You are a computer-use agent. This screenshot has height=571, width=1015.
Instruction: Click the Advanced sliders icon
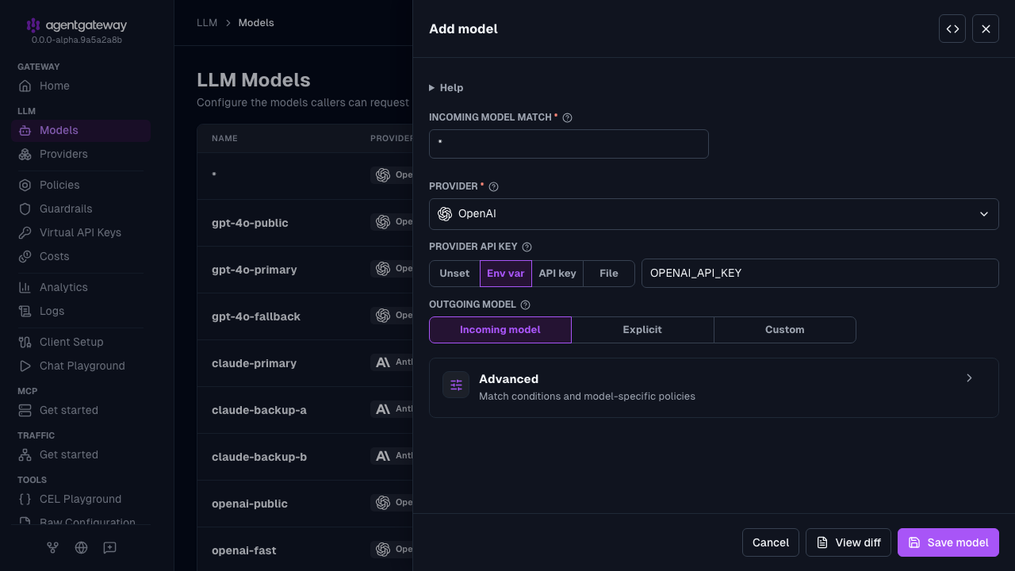tap(456, 385)
